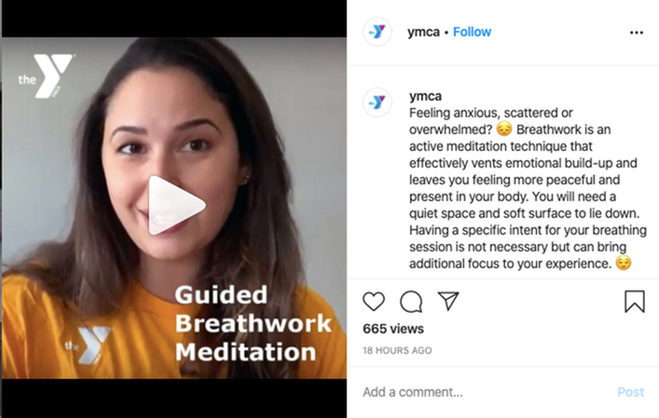Submit the comment with the Post button
The image size is (659, 418).
click(x=630, y=392)
